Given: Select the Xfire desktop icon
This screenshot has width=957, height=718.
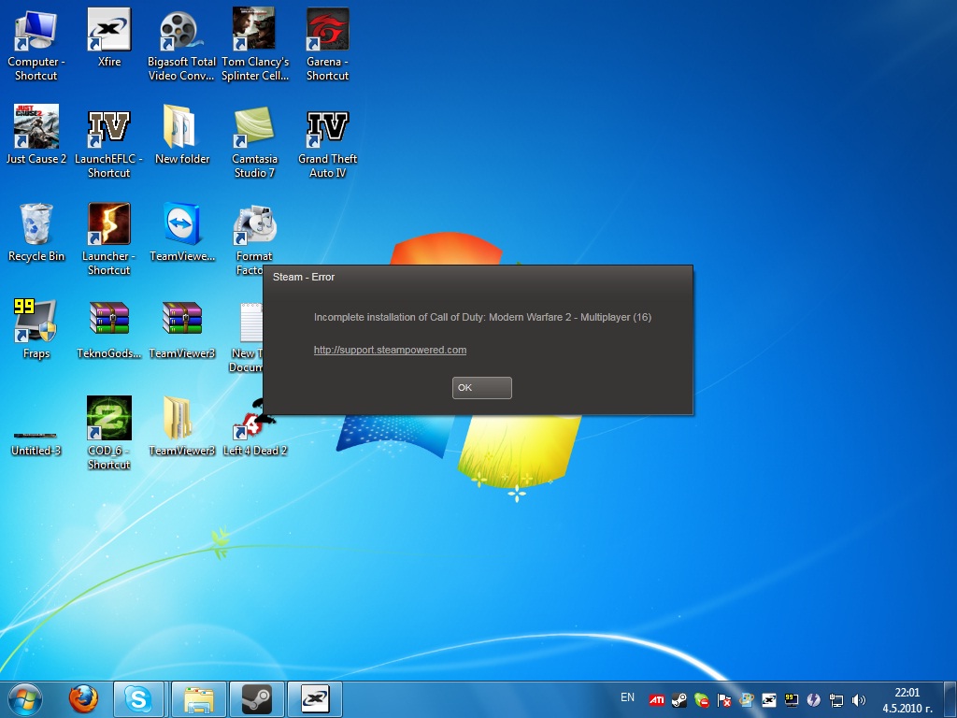Looking at the screenshot, I should pyautogui.click(x=109, y=37).
